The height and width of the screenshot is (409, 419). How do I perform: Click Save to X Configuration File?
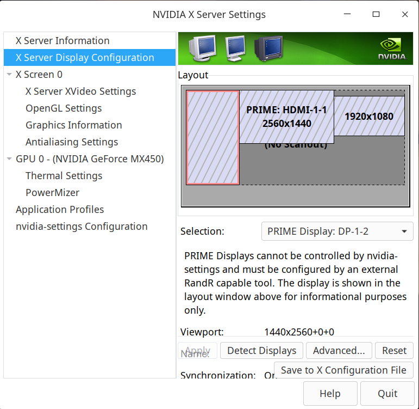[343, 370]
